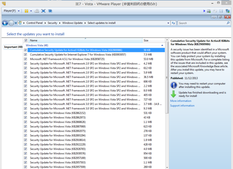Click the scrollbar down arrow
Screen dimensions: 233x169
click(167, 168)
